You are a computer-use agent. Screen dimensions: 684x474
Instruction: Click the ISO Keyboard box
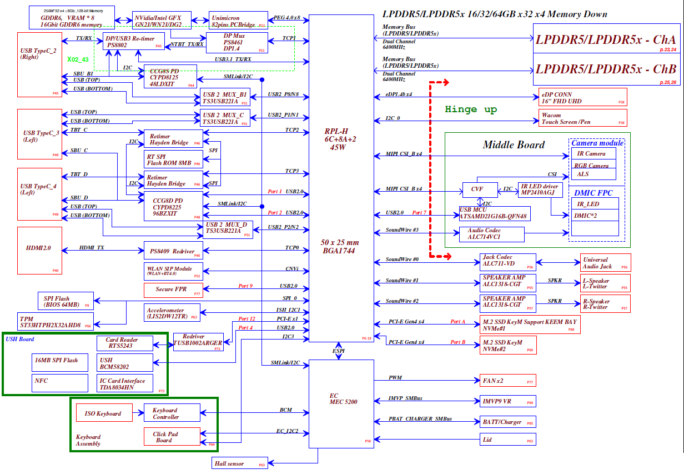(104, 413)
